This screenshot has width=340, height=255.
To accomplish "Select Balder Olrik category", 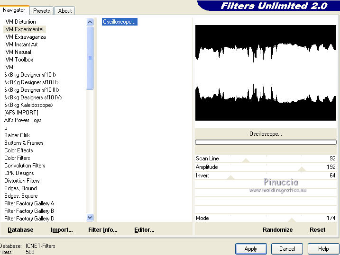I will coord(17,135).
